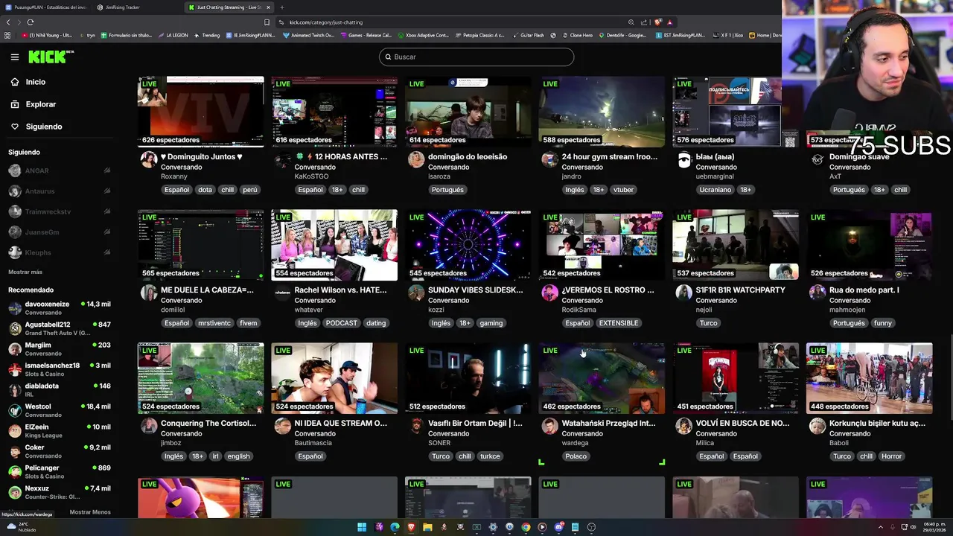The width and height of the screenshot is (953, 536).
Task: Click Margiim avatar in Recomendado
Action: point(15,349)
